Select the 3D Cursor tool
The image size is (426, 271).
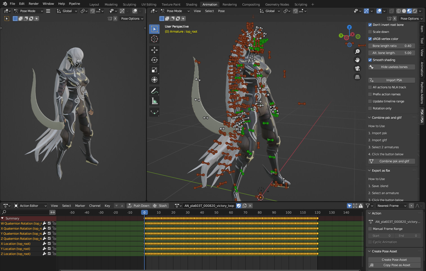[154, 39]
